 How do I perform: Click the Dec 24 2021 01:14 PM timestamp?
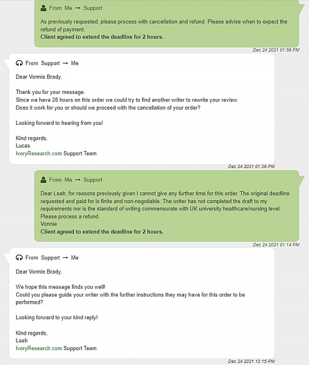[276, 245]
